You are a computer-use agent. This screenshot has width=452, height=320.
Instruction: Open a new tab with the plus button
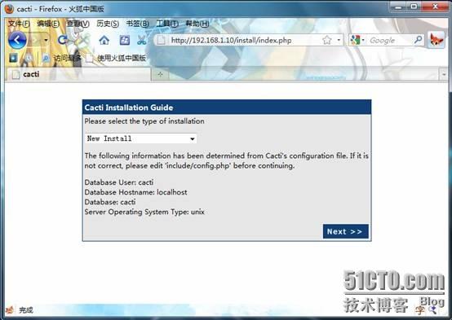[x=160, y=75]
